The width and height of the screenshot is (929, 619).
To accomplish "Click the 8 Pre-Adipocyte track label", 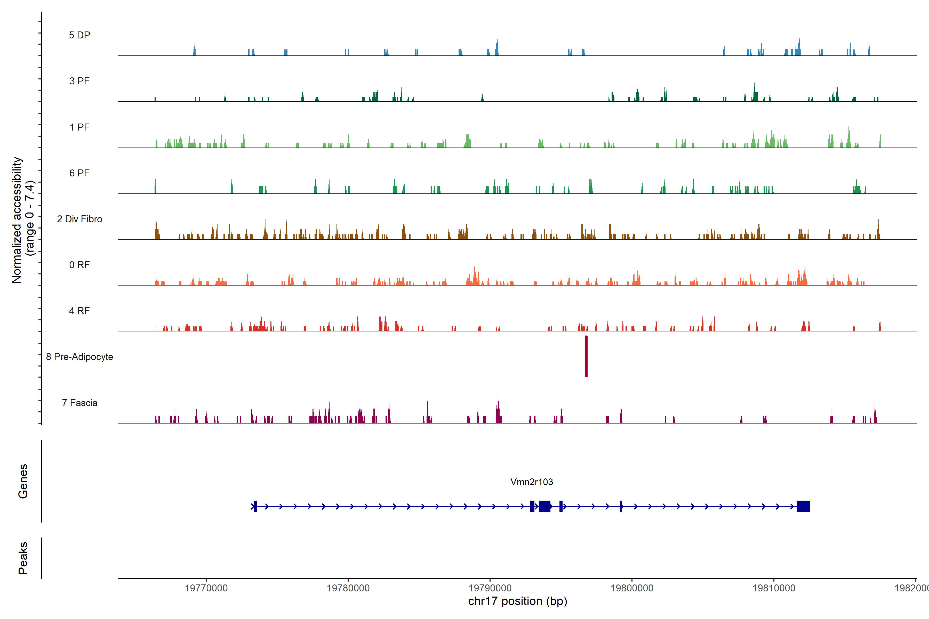I will pyautogui.click(x=79, y=357).
